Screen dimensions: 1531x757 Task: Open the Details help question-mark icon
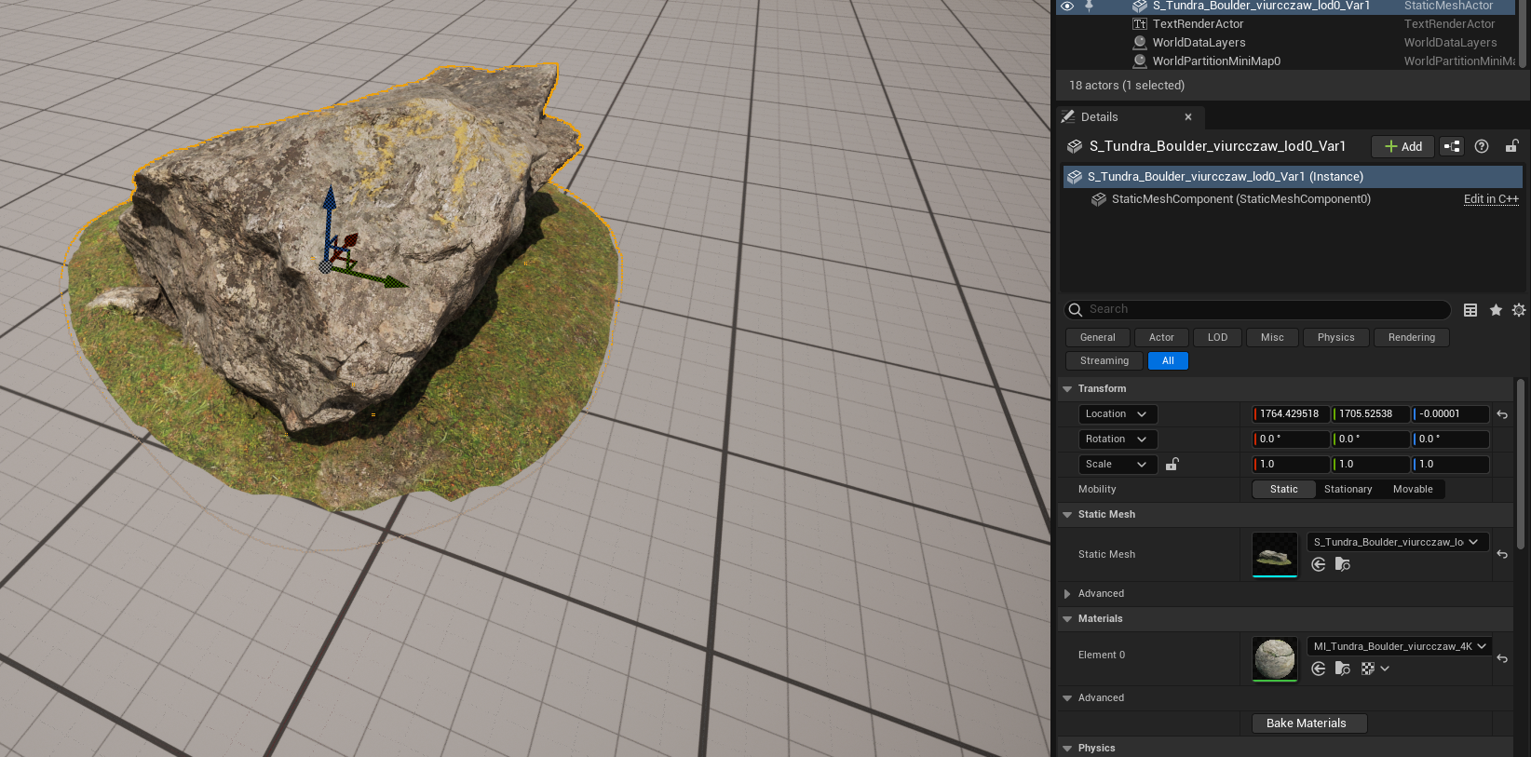(1482, 146)
